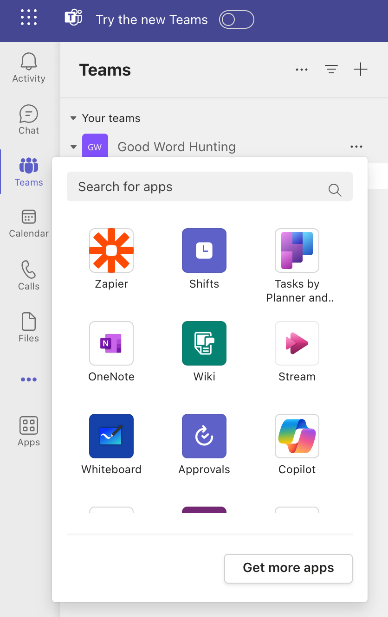
Task: Select the Good Word Hunting team name
Action: (176, 147)
